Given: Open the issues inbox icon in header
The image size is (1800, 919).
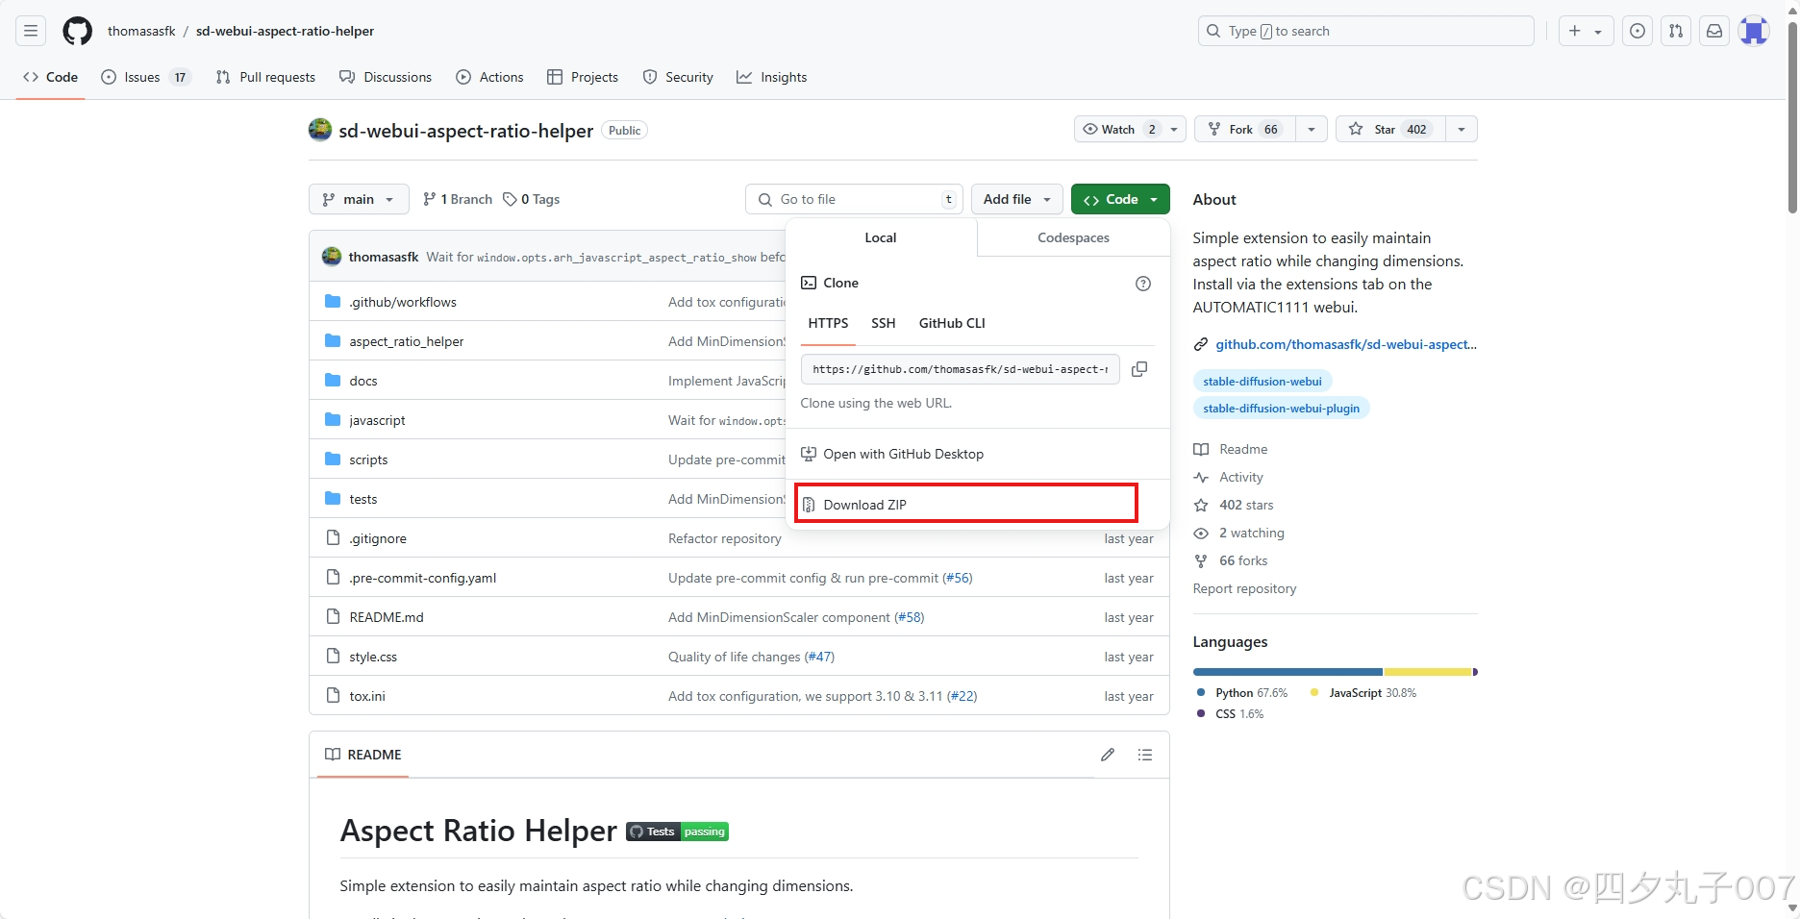Looking at the screenshot, I should click(x=1637, y=31).
